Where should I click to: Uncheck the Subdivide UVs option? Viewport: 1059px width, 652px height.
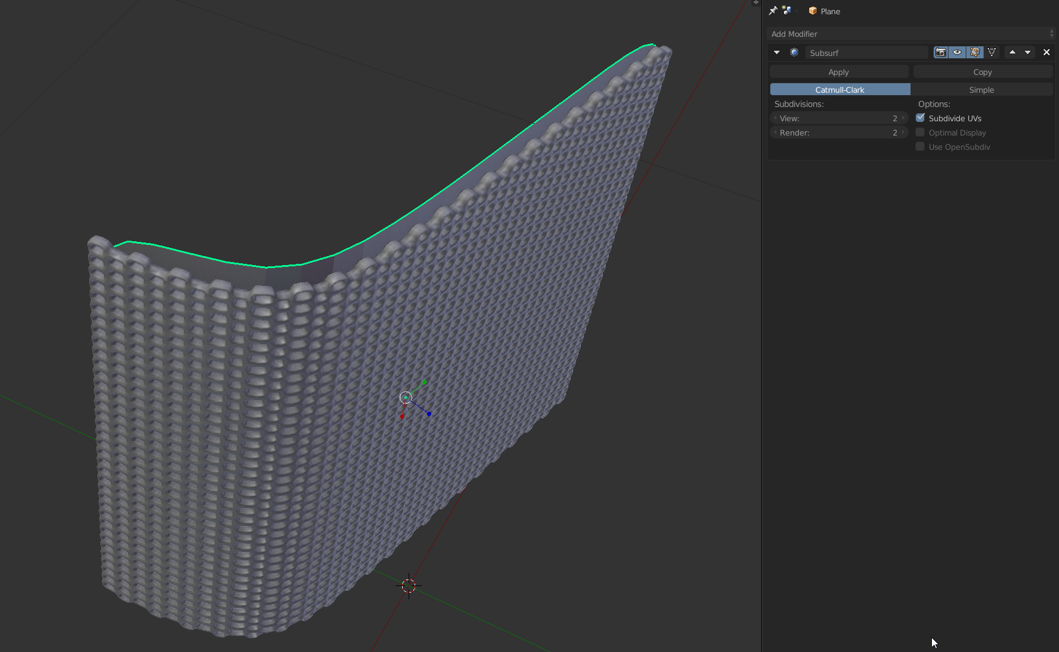(920, 118)
